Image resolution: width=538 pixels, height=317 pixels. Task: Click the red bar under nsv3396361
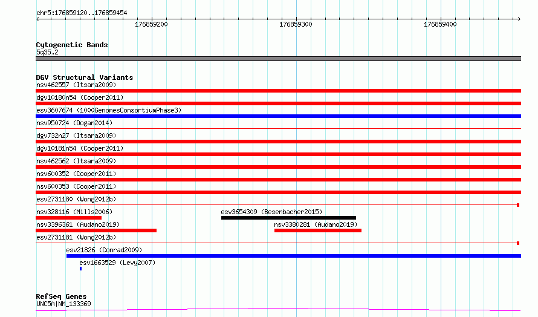point(96,230)
